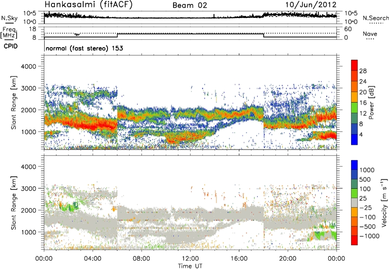Click the noise spike near 14:00 in N.Sky plot
This screenshot has height=269, width=389.
[x=214, y=16]
